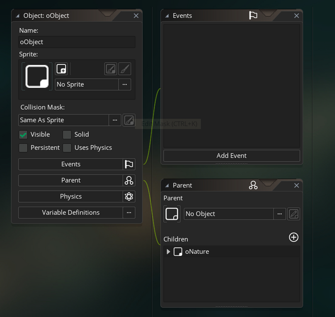Click the flag icon beside Events button
The width and height of the screenshot is (335, 317).
[x=129, y=164]
